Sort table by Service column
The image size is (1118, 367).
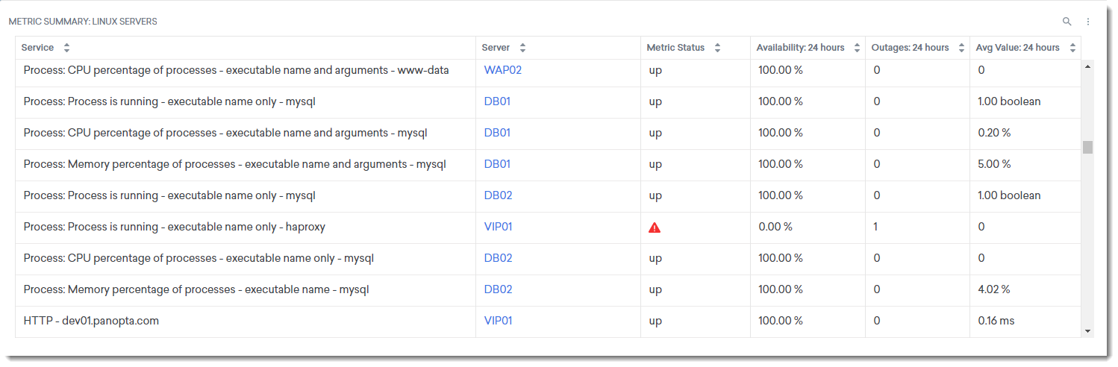pyautogui.click(x=66, y=48)
